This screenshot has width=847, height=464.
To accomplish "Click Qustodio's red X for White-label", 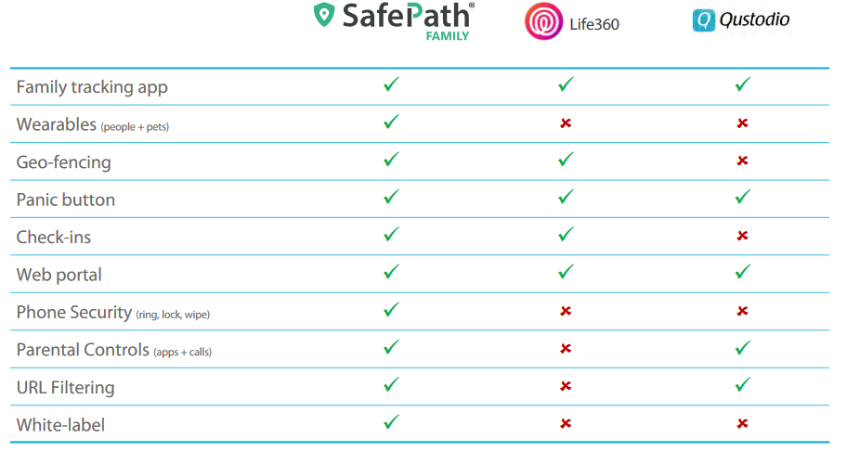I will 742,424.
